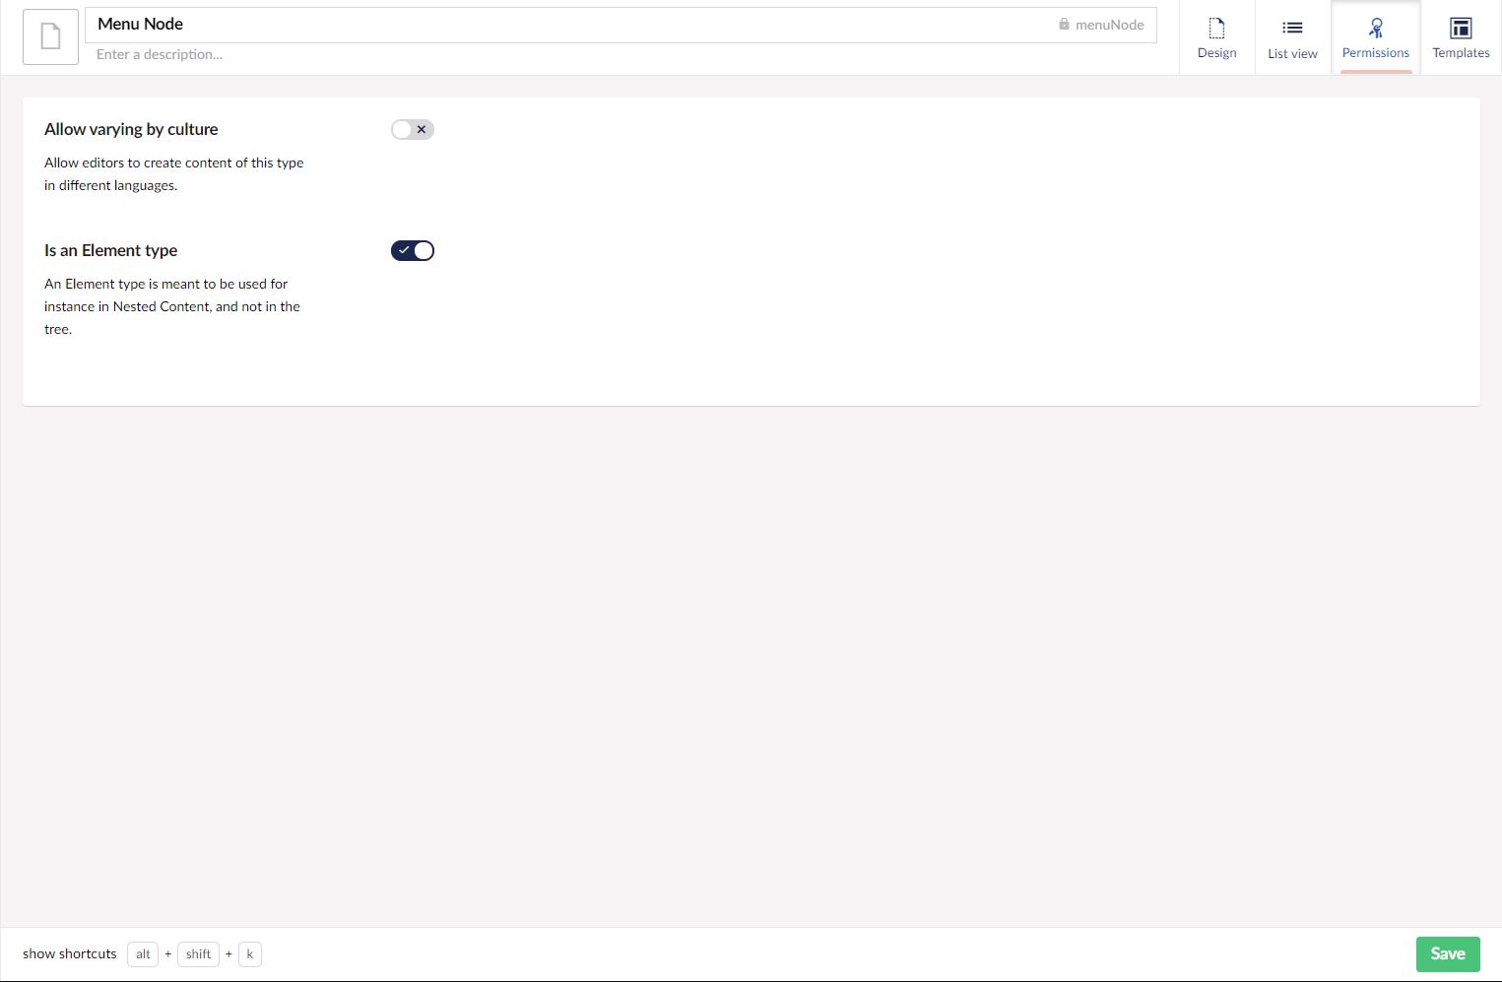Click the Is an Element type heading
The image size is (1502, 982).
(x=110, y=250)
